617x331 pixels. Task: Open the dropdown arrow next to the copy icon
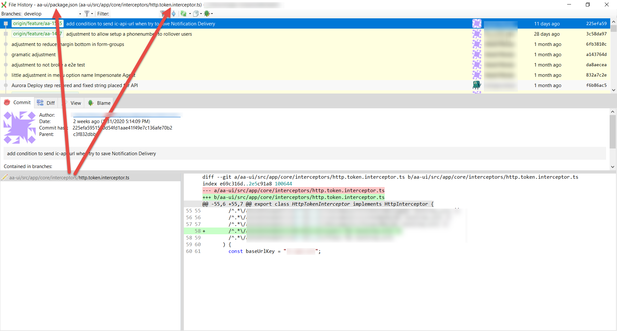201,13
